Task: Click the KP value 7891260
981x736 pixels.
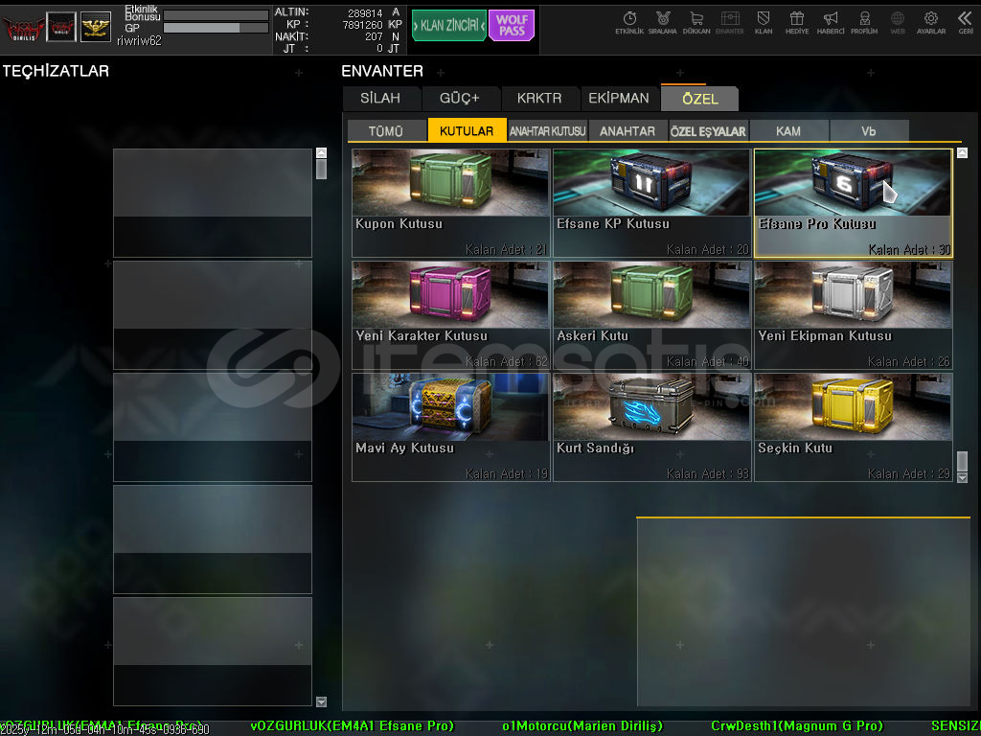Action: coord(362,25)
